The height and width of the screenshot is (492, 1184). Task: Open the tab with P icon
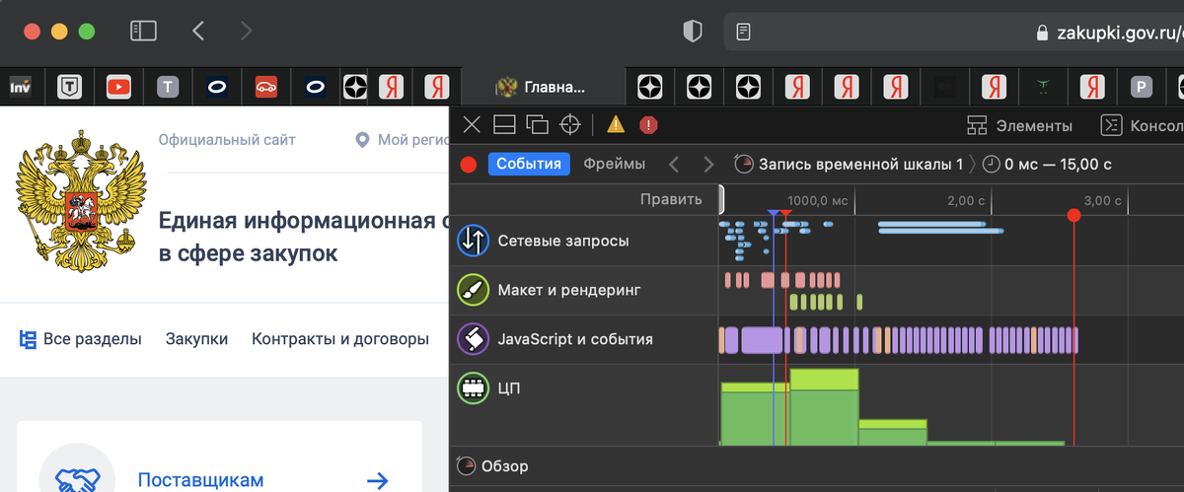[1142, 87]
